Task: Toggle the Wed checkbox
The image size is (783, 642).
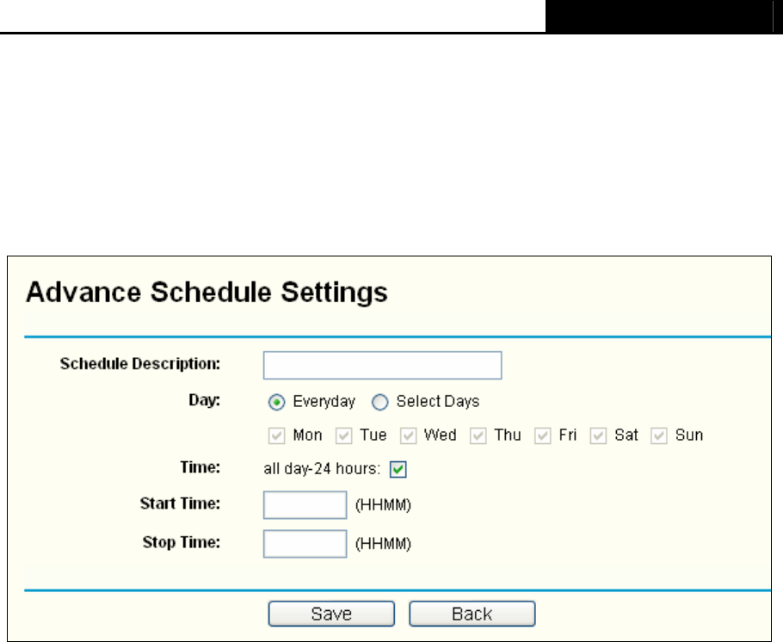Action: click(408, 435)
